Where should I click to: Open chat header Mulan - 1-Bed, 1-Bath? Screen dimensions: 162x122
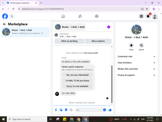tap(70, 27)
